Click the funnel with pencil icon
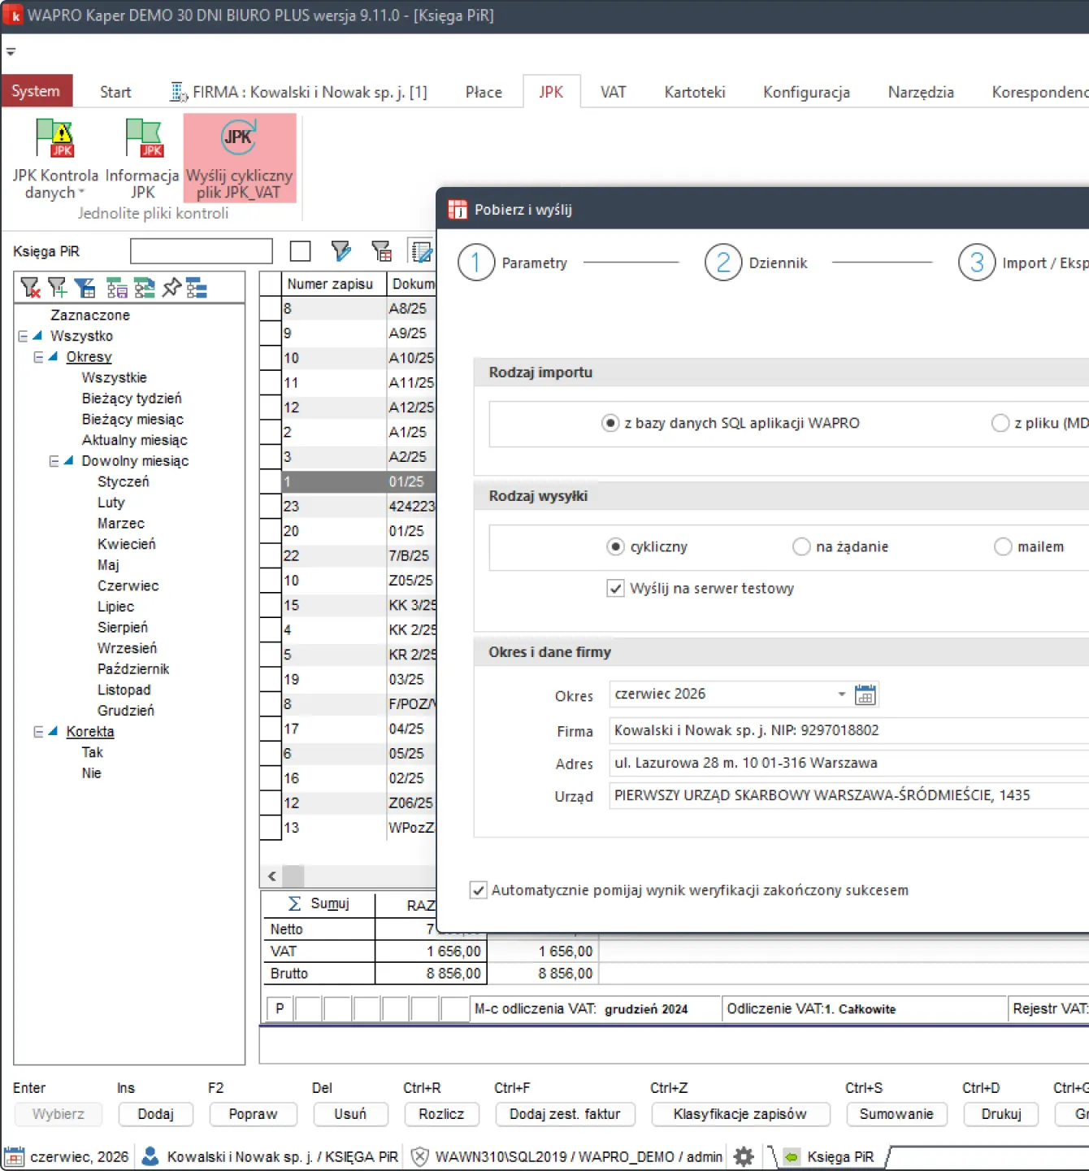 pyautogui.click(x=341, y=251)
